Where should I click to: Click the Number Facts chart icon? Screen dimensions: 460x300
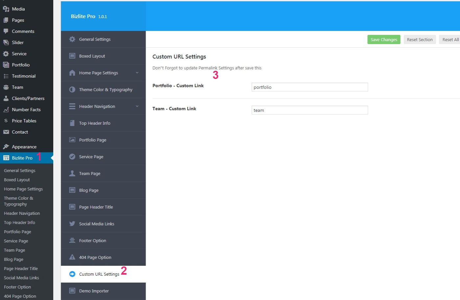click(6, 110)
